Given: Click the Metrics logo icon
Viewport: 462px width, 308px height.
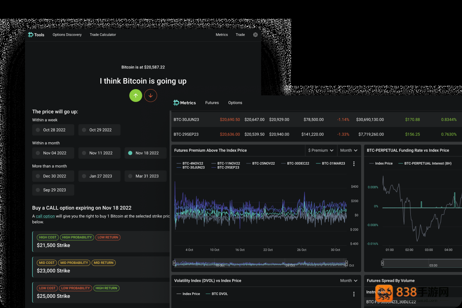Looking at the screenshot, I should [176, 102].
